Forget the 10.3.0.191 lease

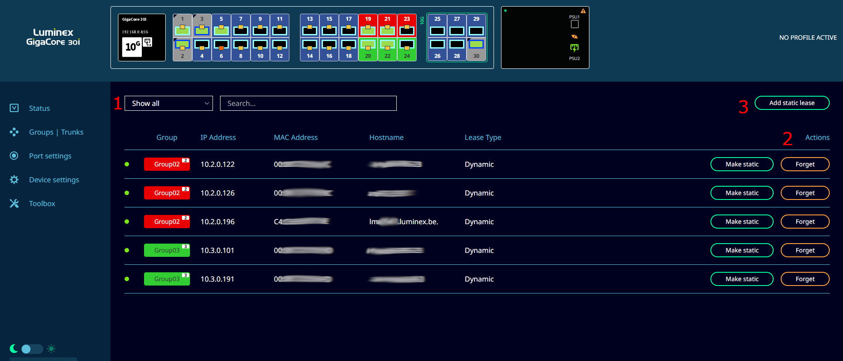click(x=805, y=279)
